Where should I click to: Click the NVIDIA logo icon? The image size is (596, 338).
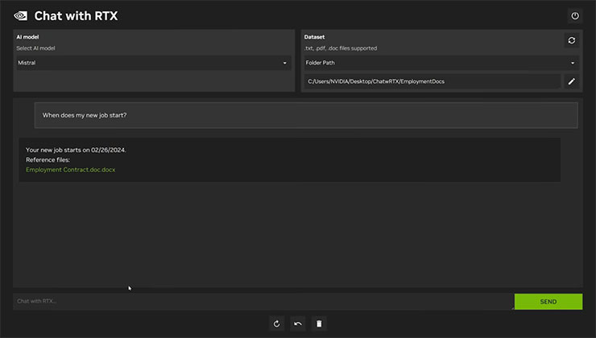[20, 15]
